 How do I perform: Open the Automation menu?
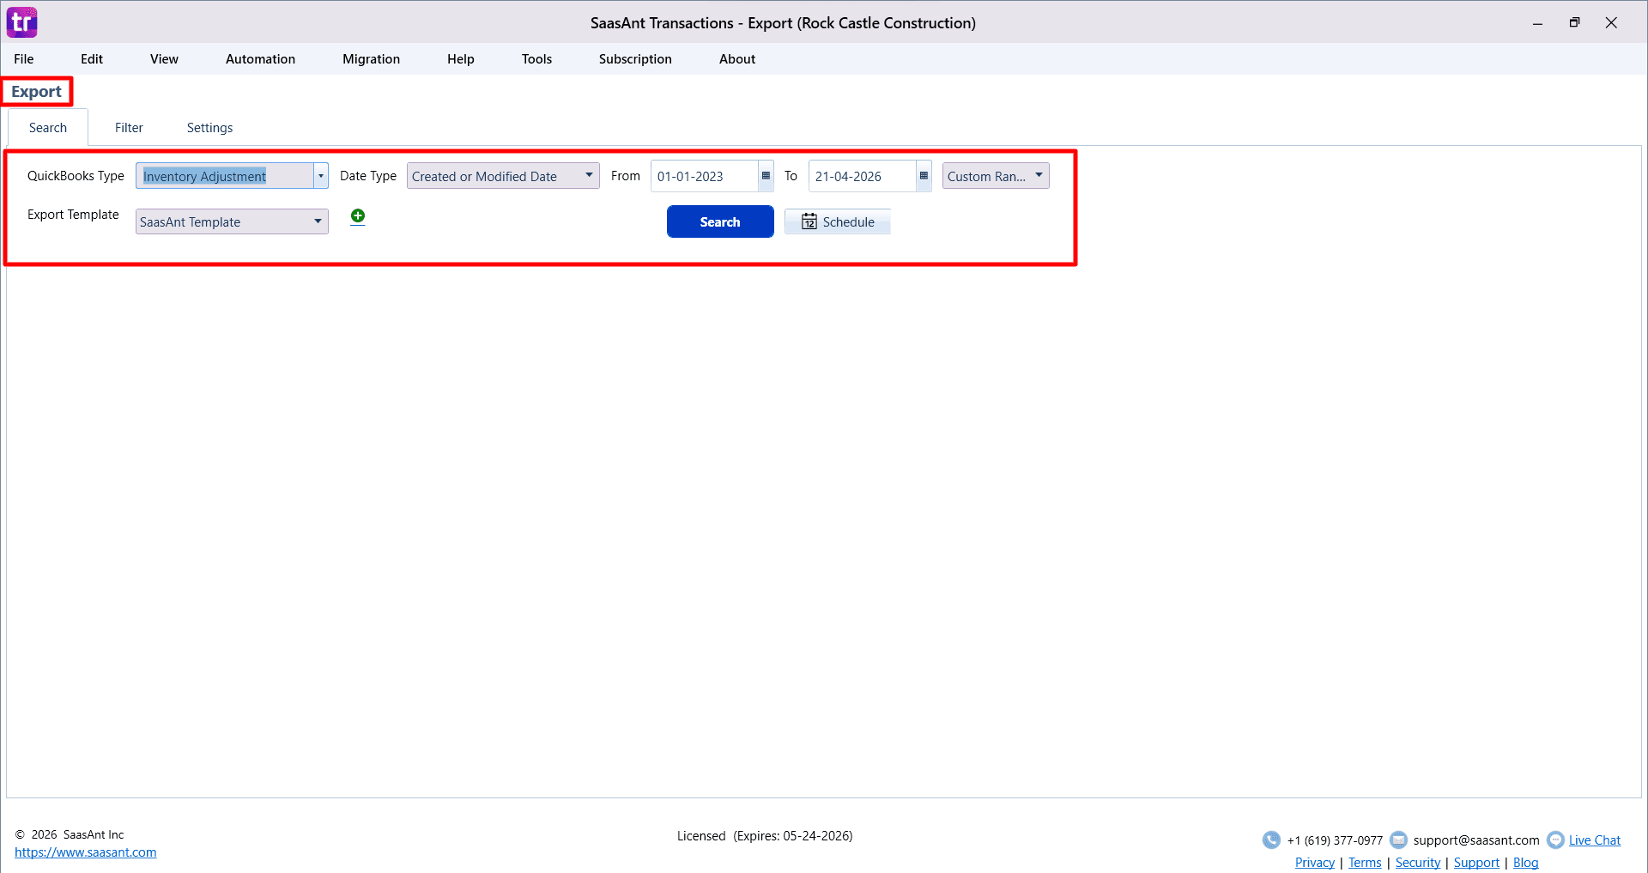[260, 58]
